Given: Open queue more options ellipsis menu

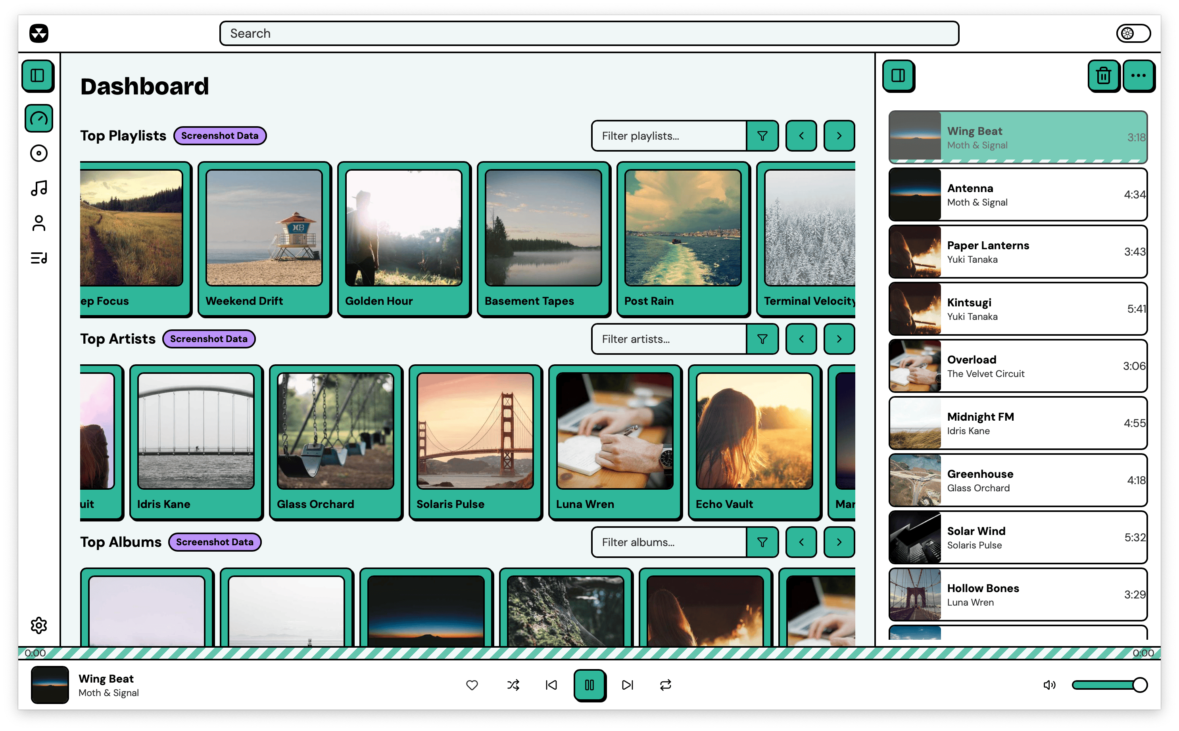Looking at the screenshot, I should (x=1139, y=76).
